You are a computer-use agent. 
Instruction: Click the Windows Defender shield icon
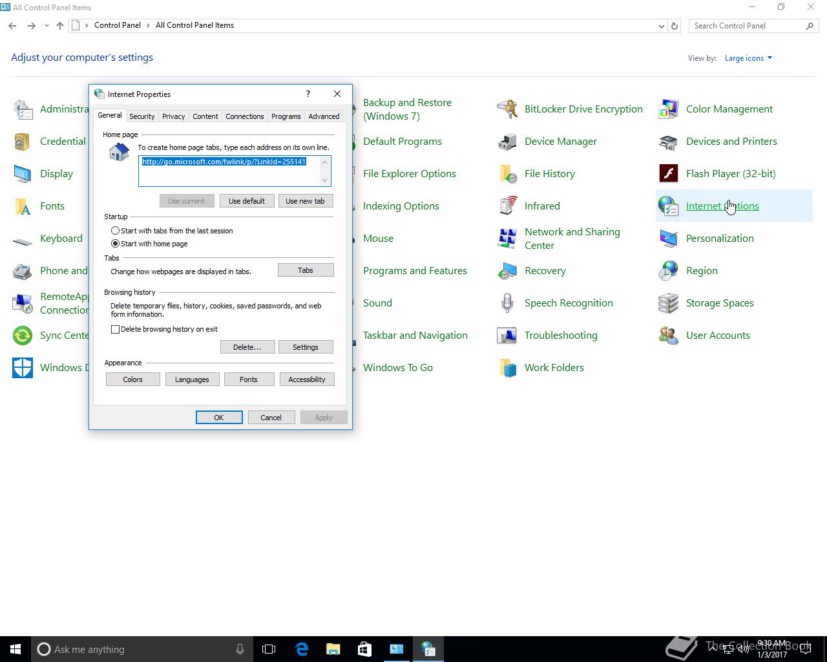click(x=23, y=368)
